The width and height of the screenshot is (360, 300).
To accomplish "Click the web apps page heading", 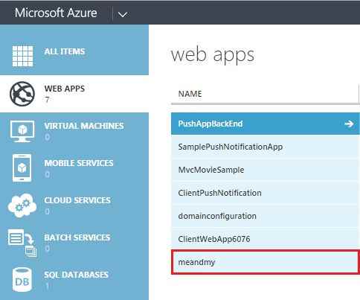I will point(213,55).
